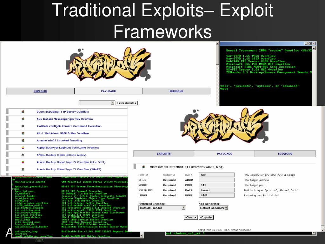This screenshot has width=325, height=244.
Task: Click 'lsass_ms04_011' in bottom console
Action: coord(25,224)
